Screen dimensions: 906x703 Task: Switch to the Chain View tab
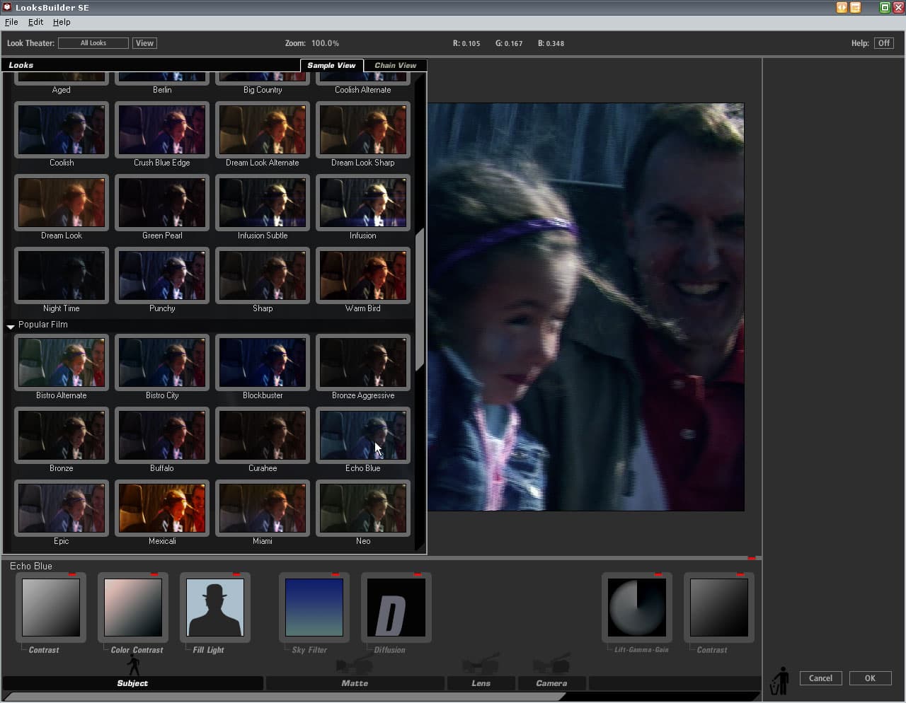pyautogui.click(x=396, y=65)
